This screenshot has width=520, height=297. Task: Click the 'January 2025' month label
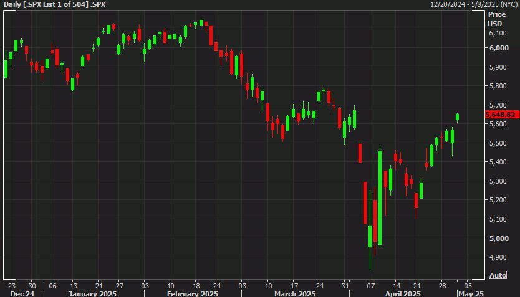point(92,294)
